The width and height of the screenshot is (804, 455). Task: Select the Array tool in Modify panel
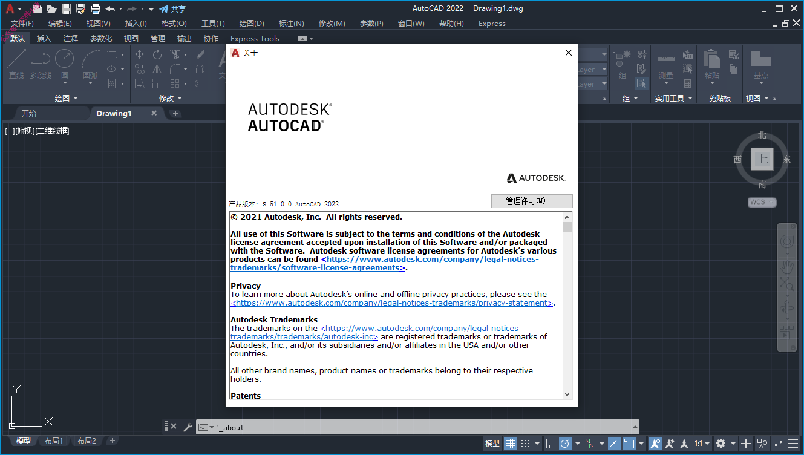point(175,83)
